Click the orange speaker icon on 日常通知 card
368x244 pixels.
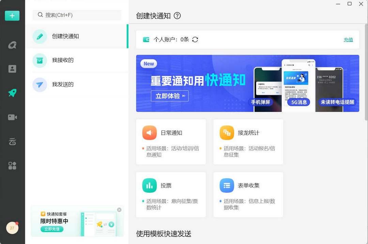(149, 133)
